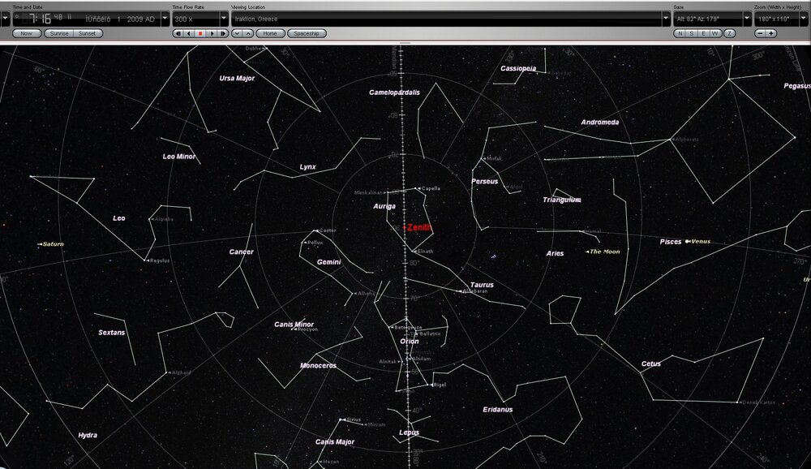811x469 pixels.
Task: Zoom in with the plus button
Action: (x=770, y=33)
